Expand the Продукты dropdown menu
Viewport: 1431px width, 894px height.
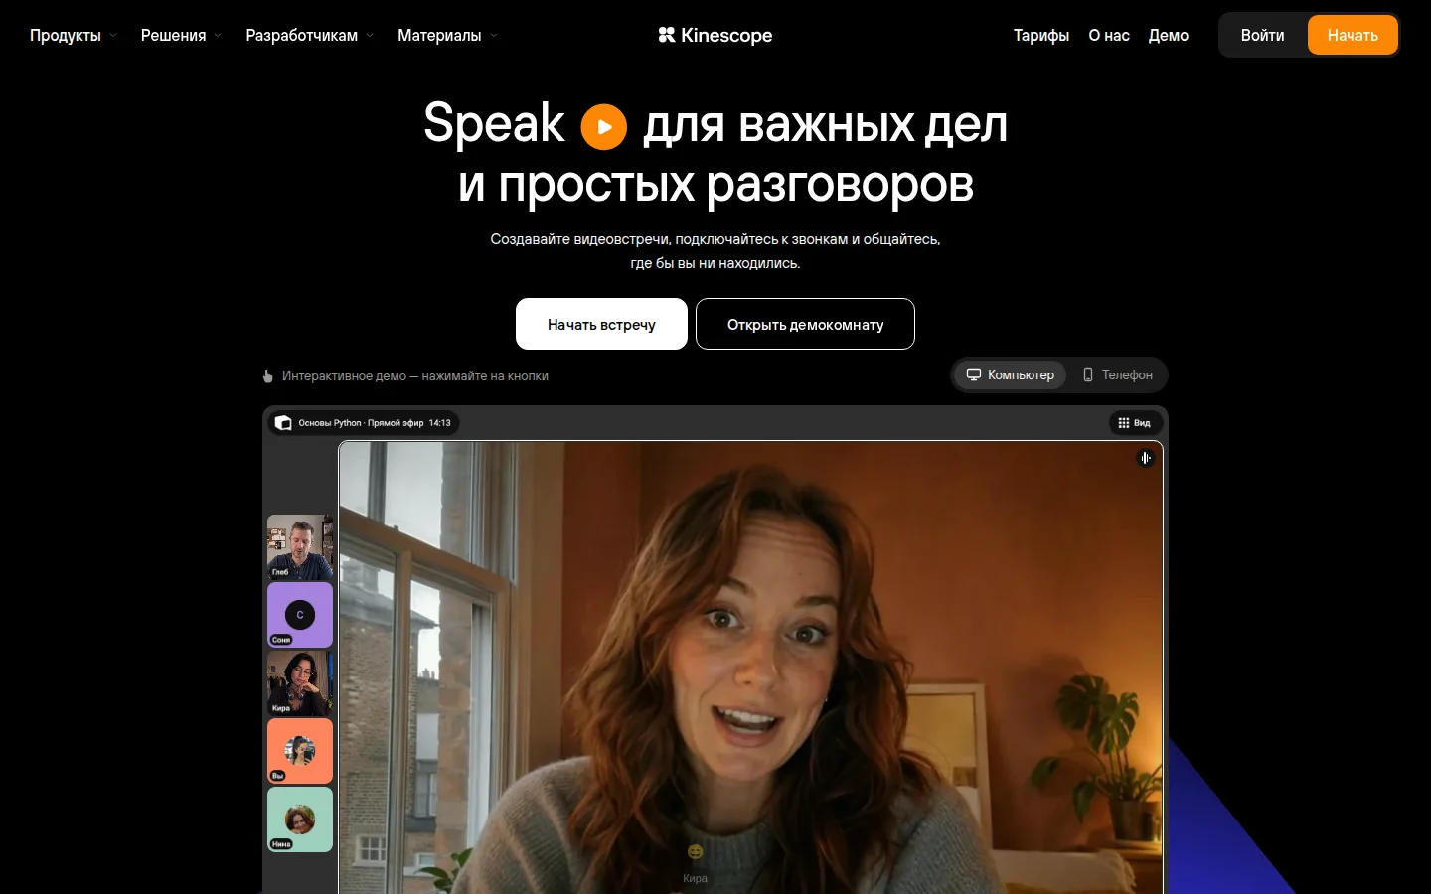coord(74,35)
